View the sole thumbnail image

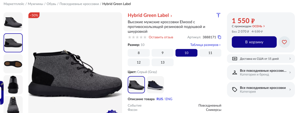[13, 64]
